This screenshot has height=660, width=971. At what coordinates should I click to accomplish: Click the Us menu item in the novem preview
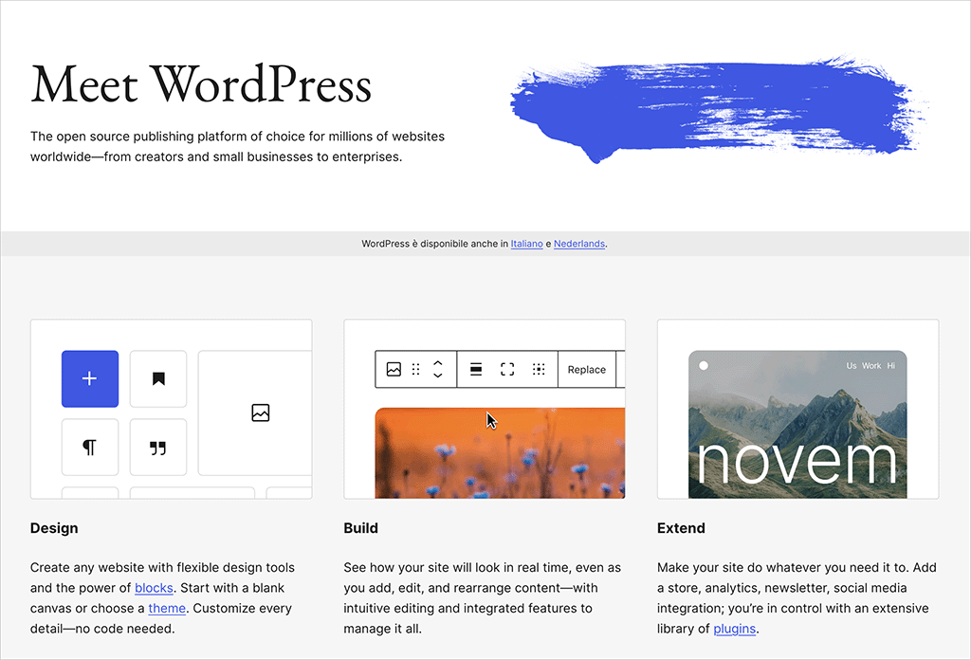tap(852, 366)
